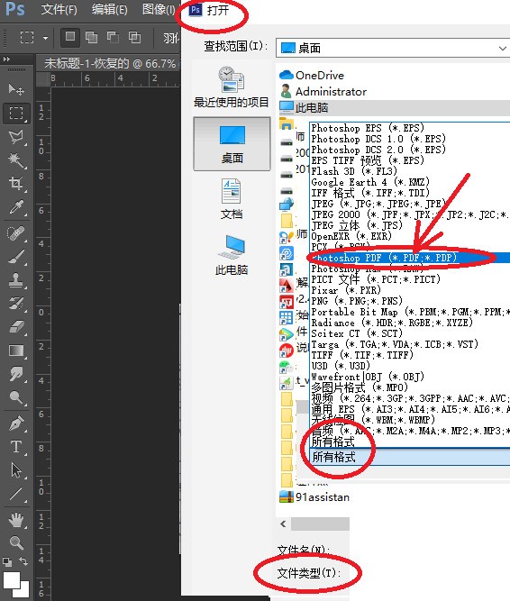Expand the tools panel double-arrow
The height and width of the screenshot is (601, 510).
[x=6, y=59]
